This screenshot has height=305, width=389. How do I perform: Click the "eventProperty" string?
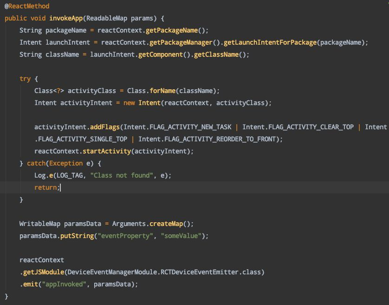[x=125, y=236]
